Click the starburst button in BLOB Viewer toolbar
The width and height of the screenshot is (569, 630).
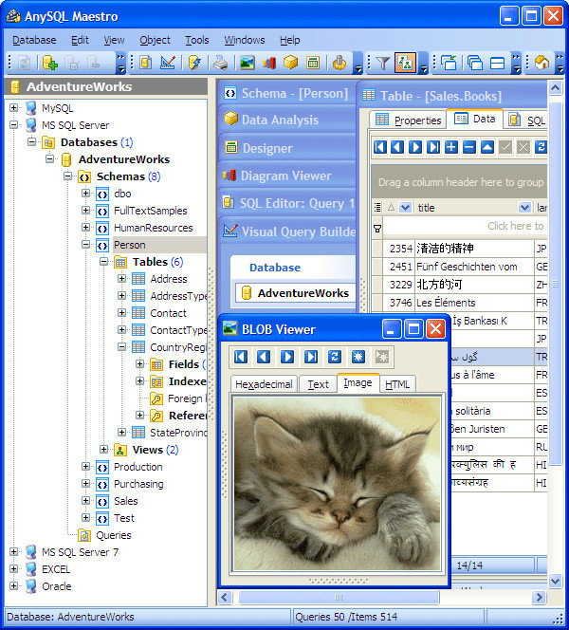[x=358, y=357]
